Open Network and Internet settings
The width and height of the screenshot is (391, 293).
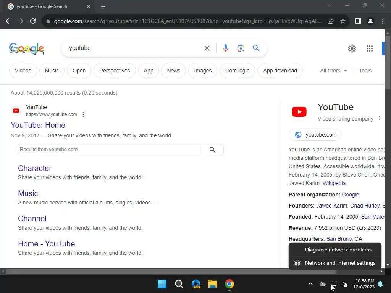[x=335, y=263]
